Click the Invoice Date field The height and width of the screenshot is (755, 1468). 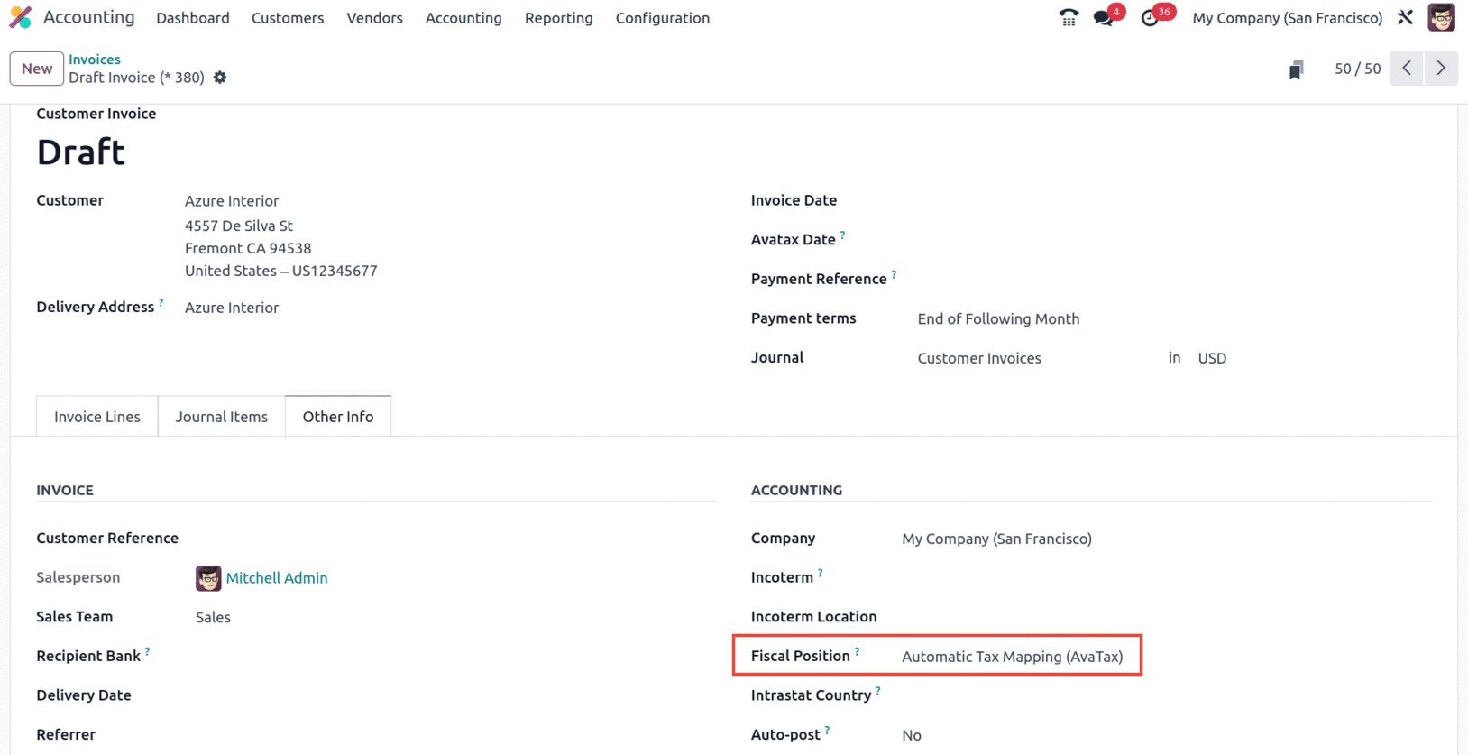1174,200
